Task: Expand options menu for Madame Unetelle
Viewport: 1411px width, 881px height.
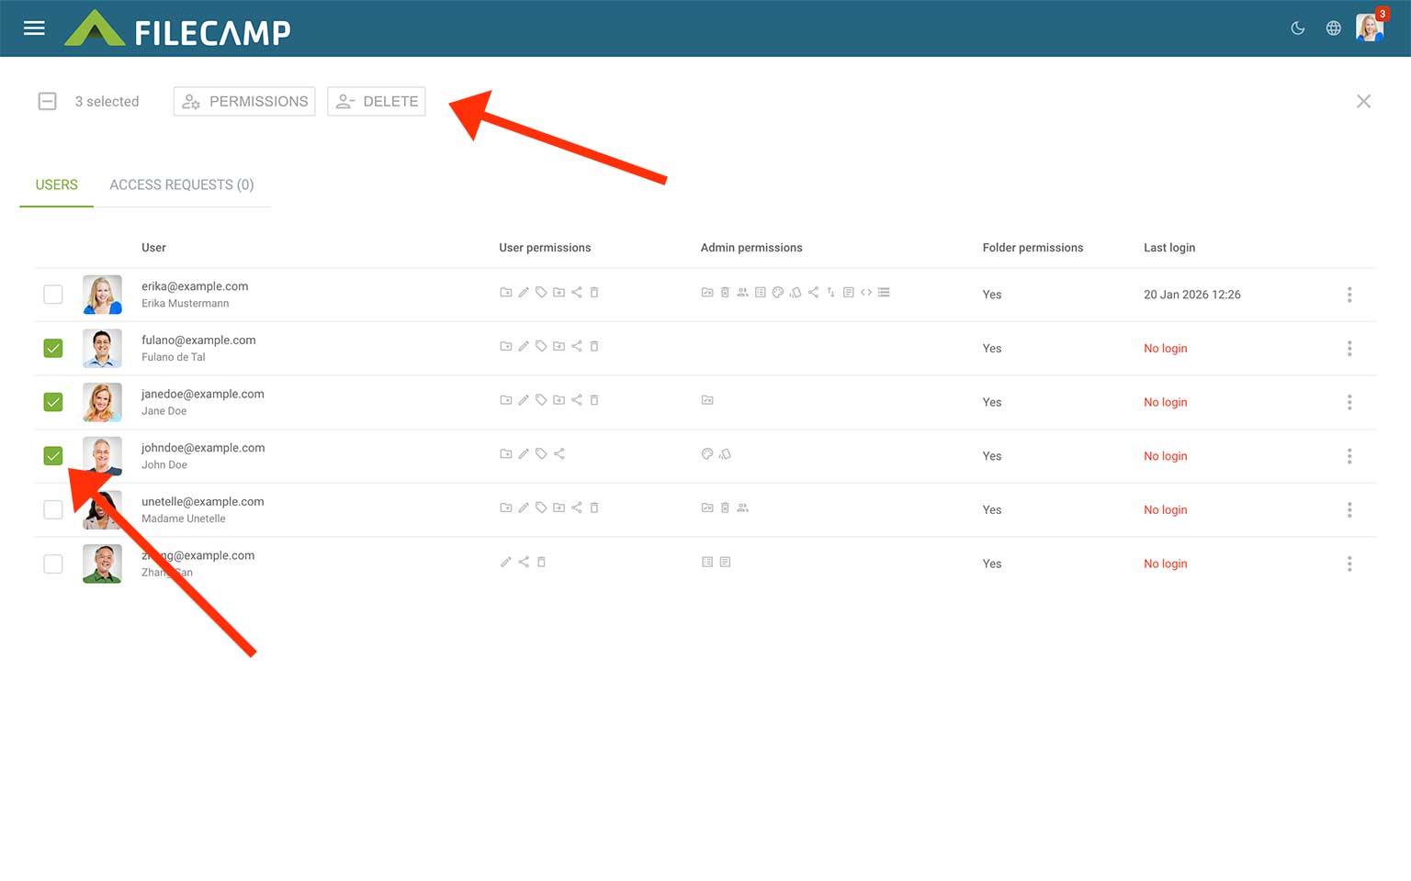Action: 1349,510
